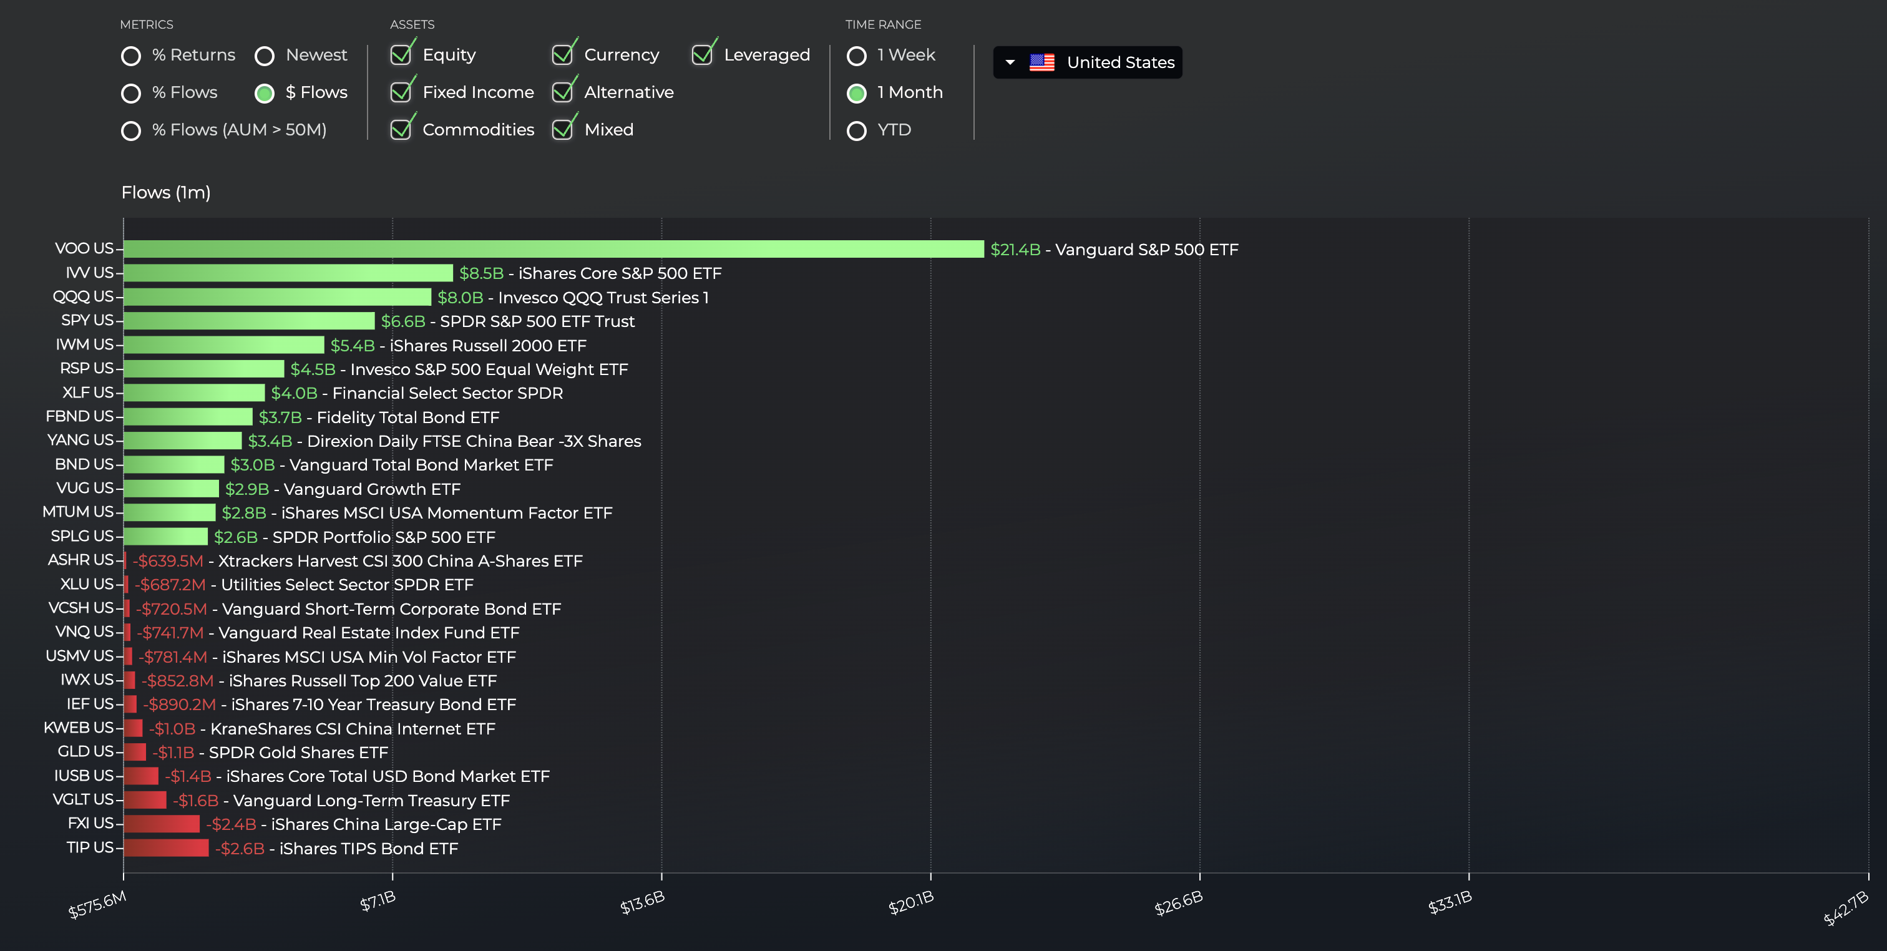
Task: Click the iShares Russell 2000 ETF label
Action: (488, 346)
